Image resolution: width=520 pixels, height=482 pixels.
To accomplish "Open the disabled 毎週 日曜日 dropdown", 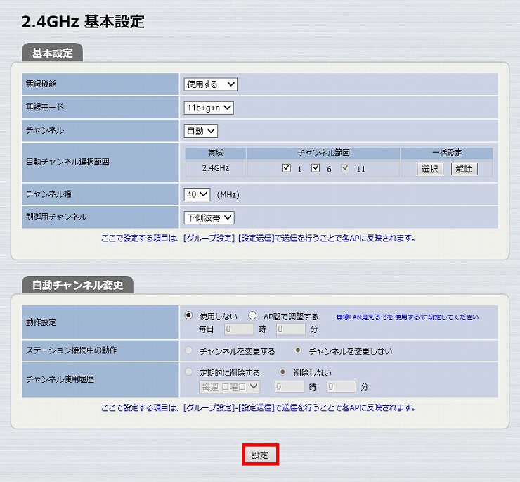I will pyautogui.click(x=230, y=387).
